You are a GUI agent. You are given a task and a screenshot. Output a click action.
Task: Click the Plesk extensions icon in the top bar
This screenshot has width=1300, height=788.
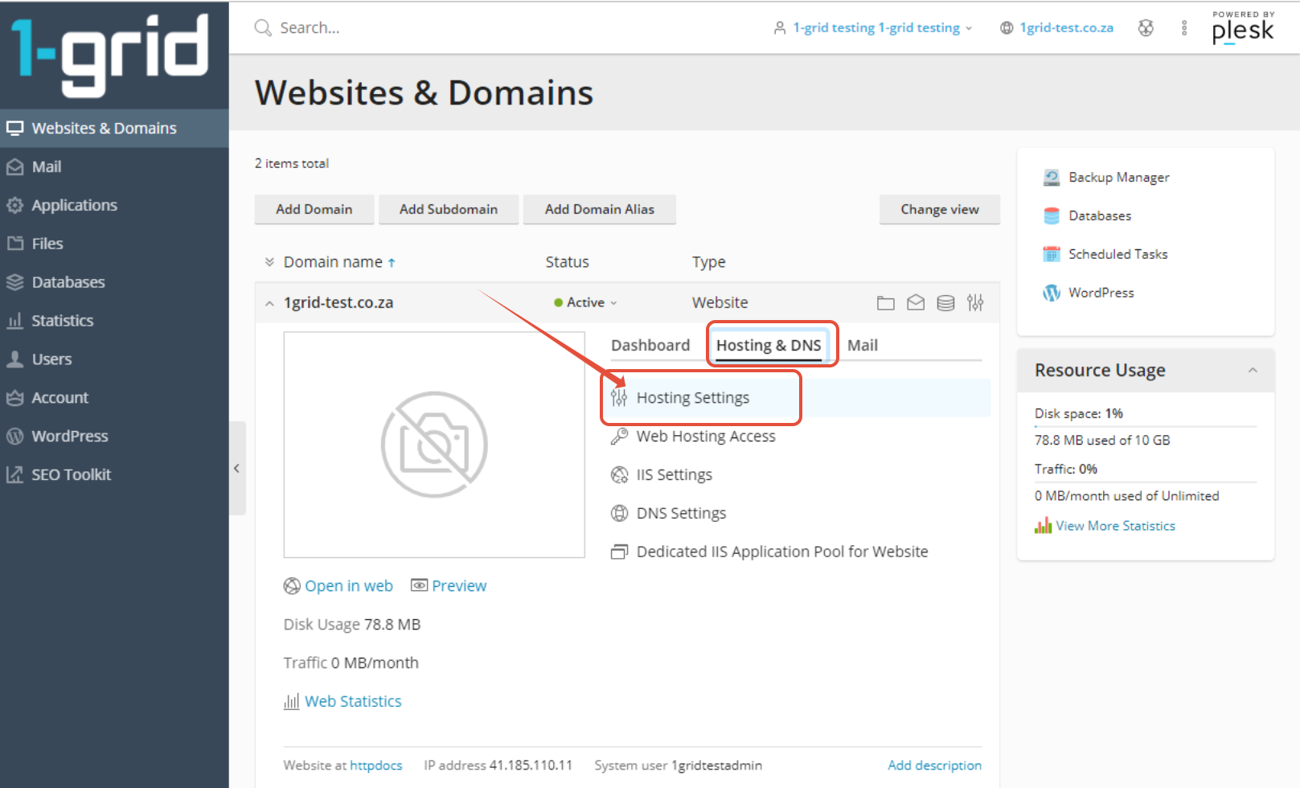pos(1146,28)
